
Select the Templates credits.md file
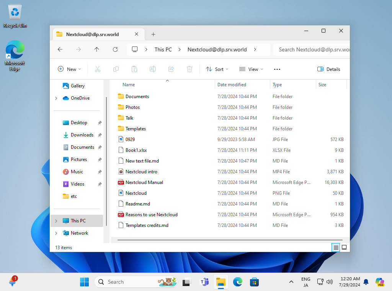pos(230,225)
